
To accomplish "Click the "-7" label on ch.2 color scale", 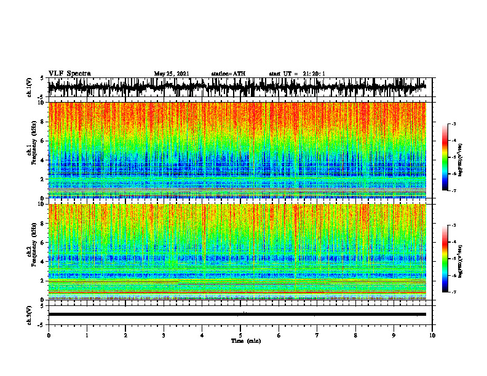I will [454, 292].
